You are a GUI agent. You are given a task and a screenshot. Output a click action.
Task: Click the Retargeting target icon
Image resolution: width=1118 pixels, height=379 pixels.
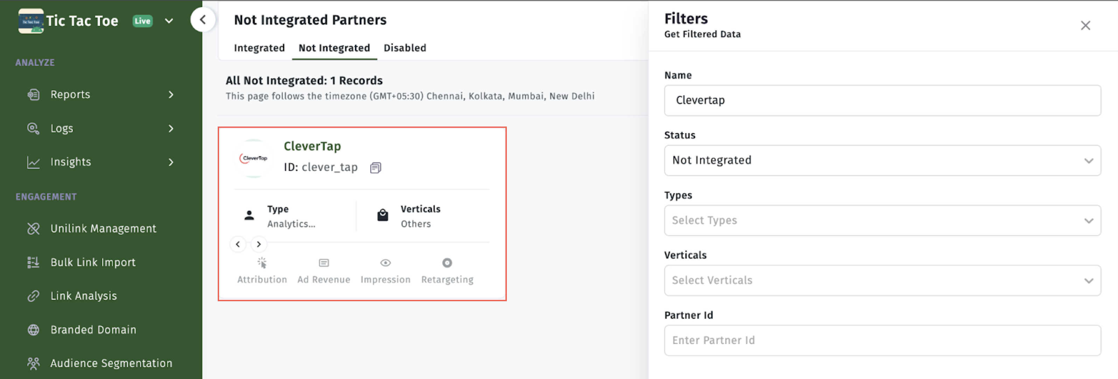(447, 263)
